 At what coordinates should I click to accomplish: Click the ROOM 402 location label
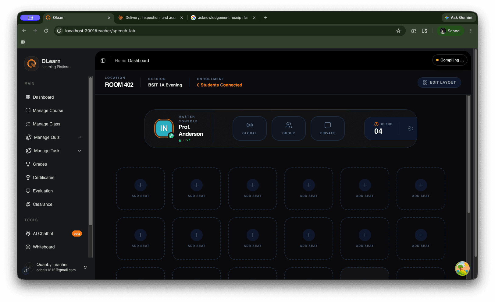tap(119, 85)
